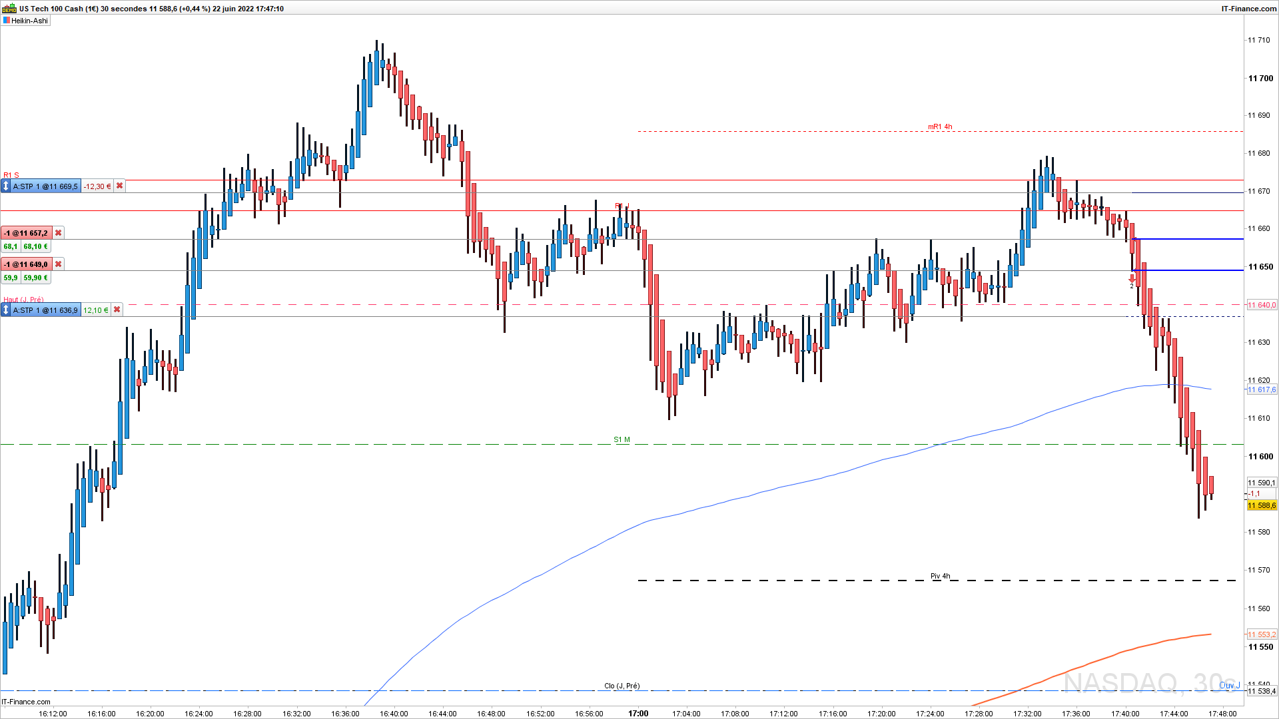The width and height of the screenshot is (1279, 719).
Task: Click drag-handle arrows of stop order 11 669,5
Action: tap(7, 186)
